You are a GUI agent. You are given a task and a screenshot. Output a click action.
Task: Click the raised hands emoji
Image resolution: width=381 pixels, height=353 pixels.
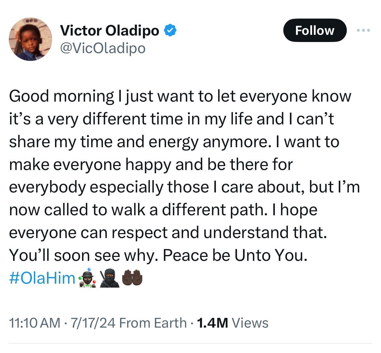coord(132,279)
